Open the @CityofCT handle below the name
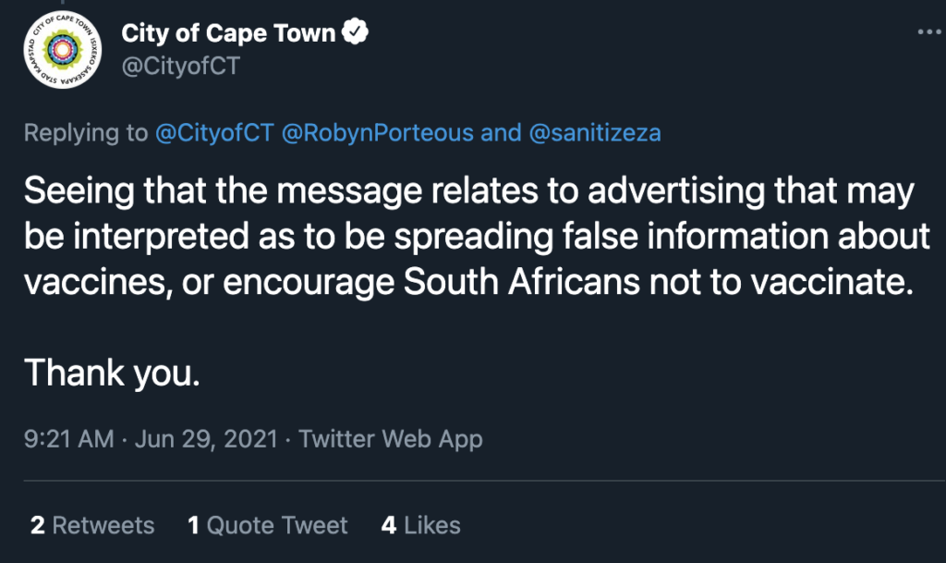The image size is (946, 563). click(180, 67)
